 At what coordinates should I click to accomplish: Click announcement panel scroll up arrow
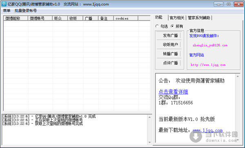238,76
